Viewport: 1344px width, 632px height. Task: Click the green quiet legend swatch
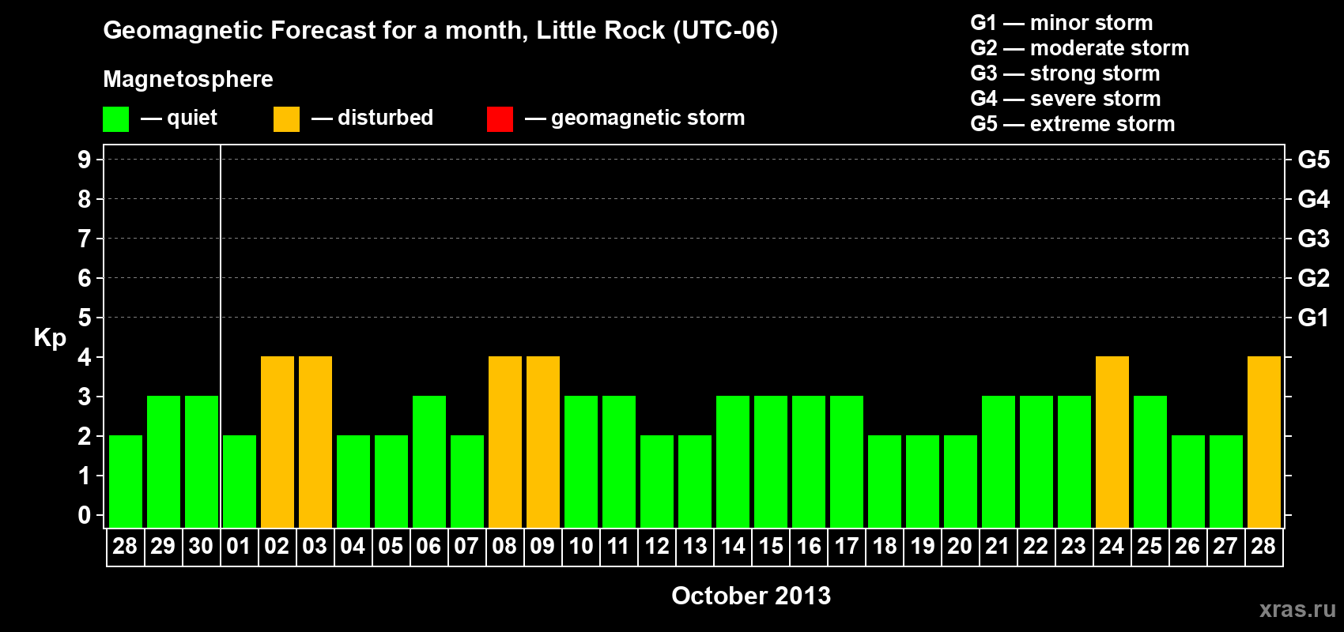(x=115, y=119)
